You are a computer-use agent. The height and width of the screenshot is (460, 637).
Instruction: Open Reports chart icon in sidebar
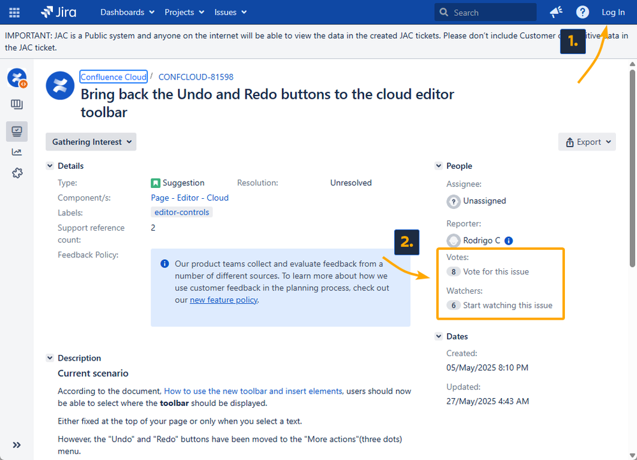point(17,152)
